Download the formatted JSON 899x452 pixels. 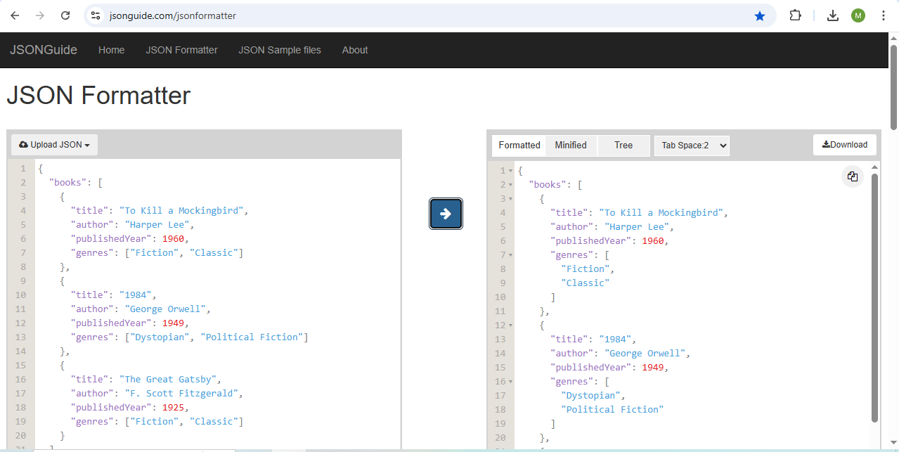coord(845,145)
